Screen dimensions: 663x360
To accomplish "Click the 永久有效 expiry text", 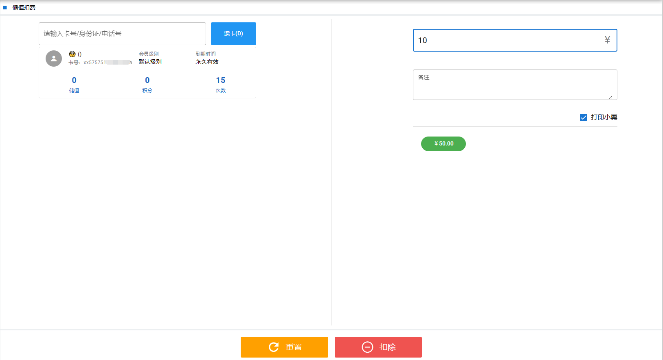I will coord(207,62).
